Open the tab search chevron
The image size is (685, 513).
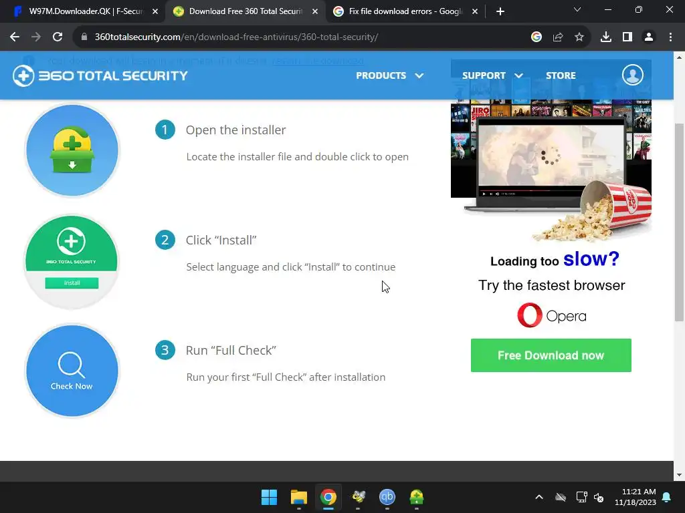pyautogui.click(x=577, y=9)
